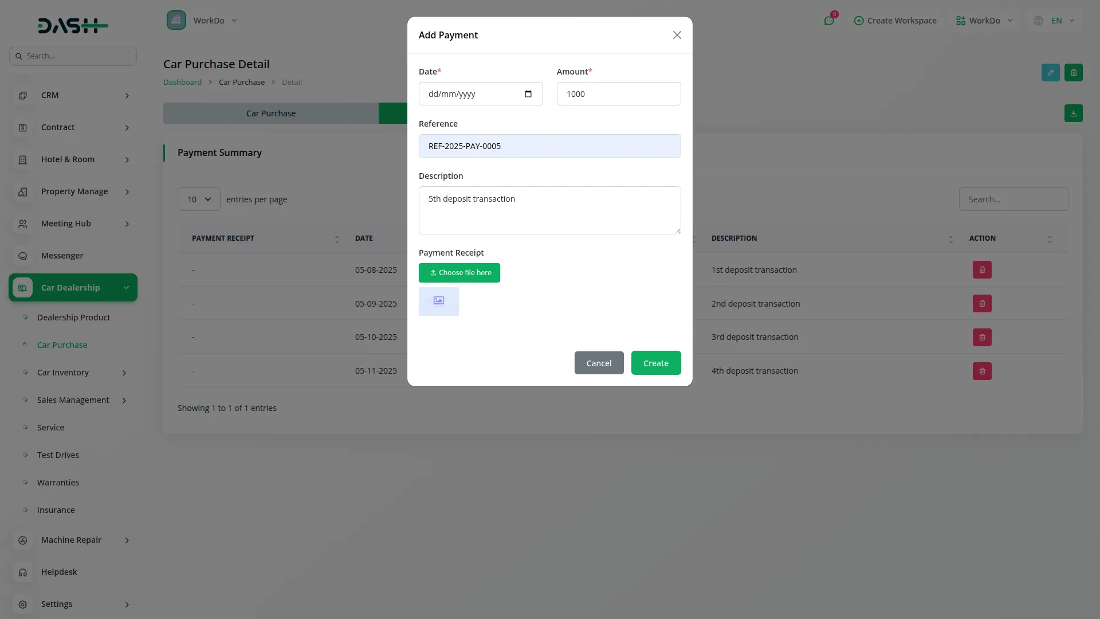This screenshot has width=1100, height=619.
Task: Delete the 1st deposit transaction row
Action: (x=981, y=270)
